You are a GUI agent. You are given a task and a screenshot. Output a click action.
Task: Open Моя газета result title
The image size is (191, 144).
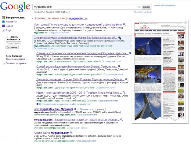coord(78,25)
